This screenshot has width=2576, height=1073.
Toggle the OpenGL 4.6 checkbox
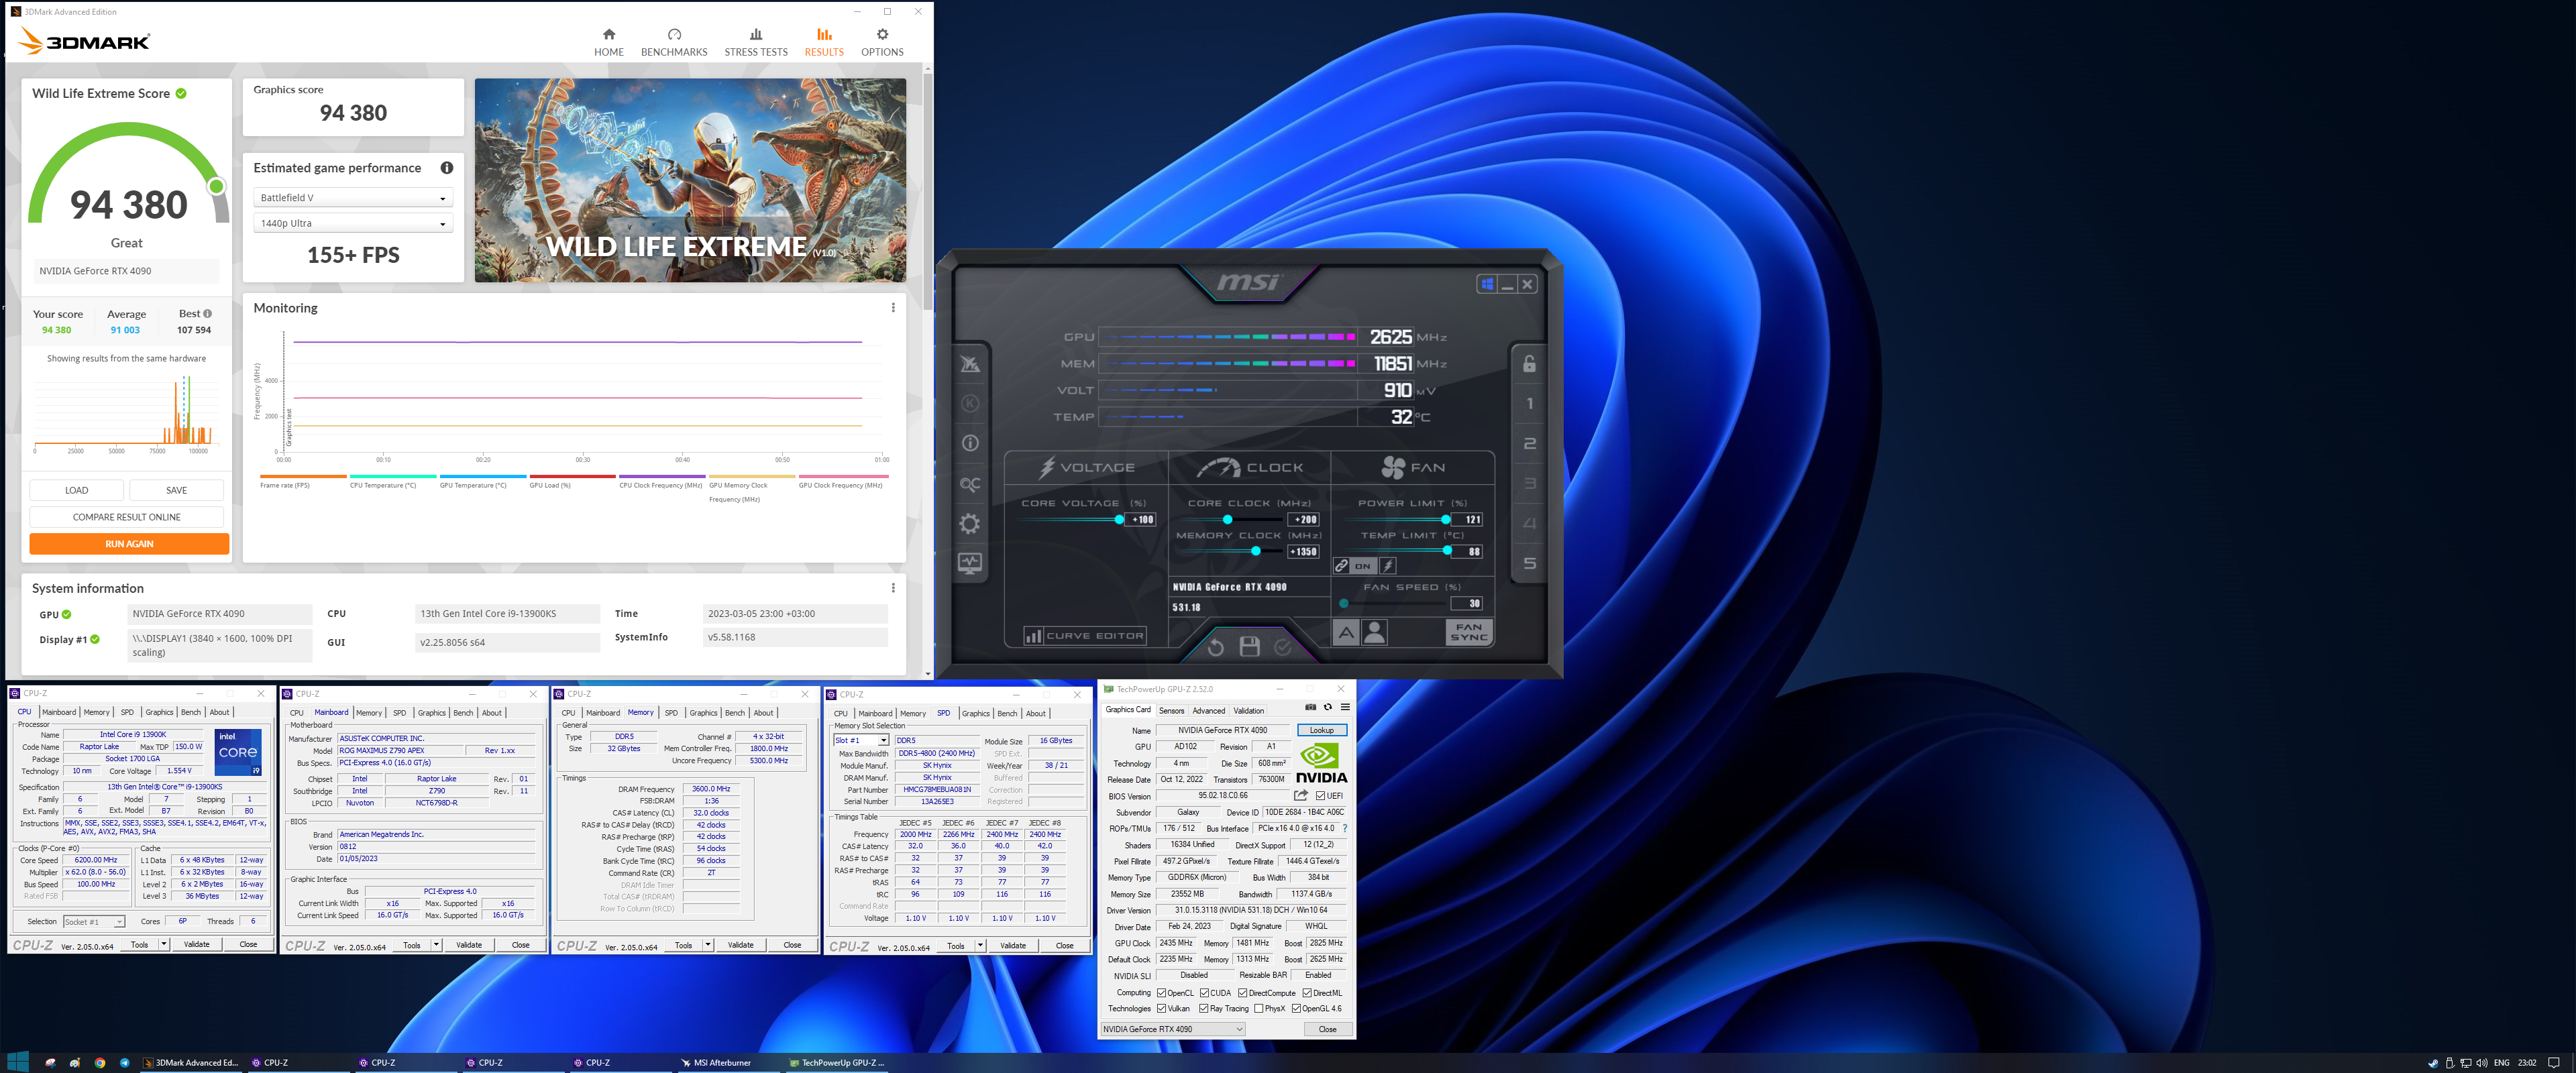click(1296, 1008)
